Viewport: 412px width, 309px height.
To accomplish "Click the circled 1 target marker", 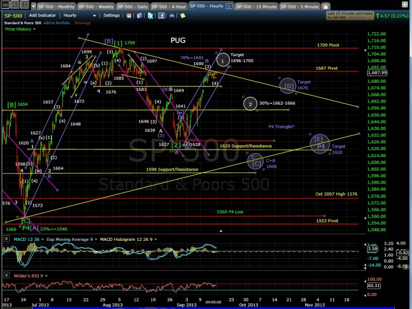I will [x=222, y=60].
